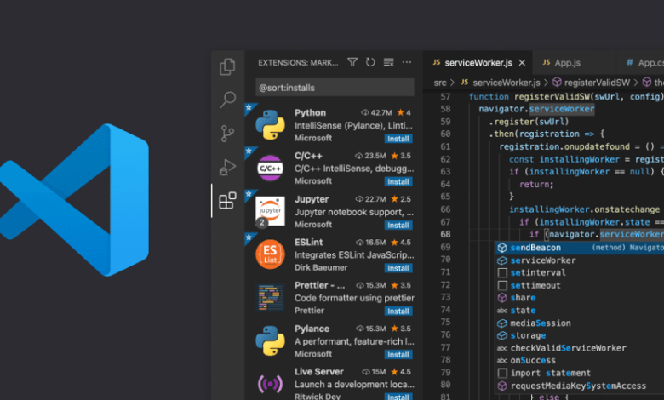Select serviceWorker autocomplete suggestion
The width and height of the screenshot is (664, 400).
(580, 260)
